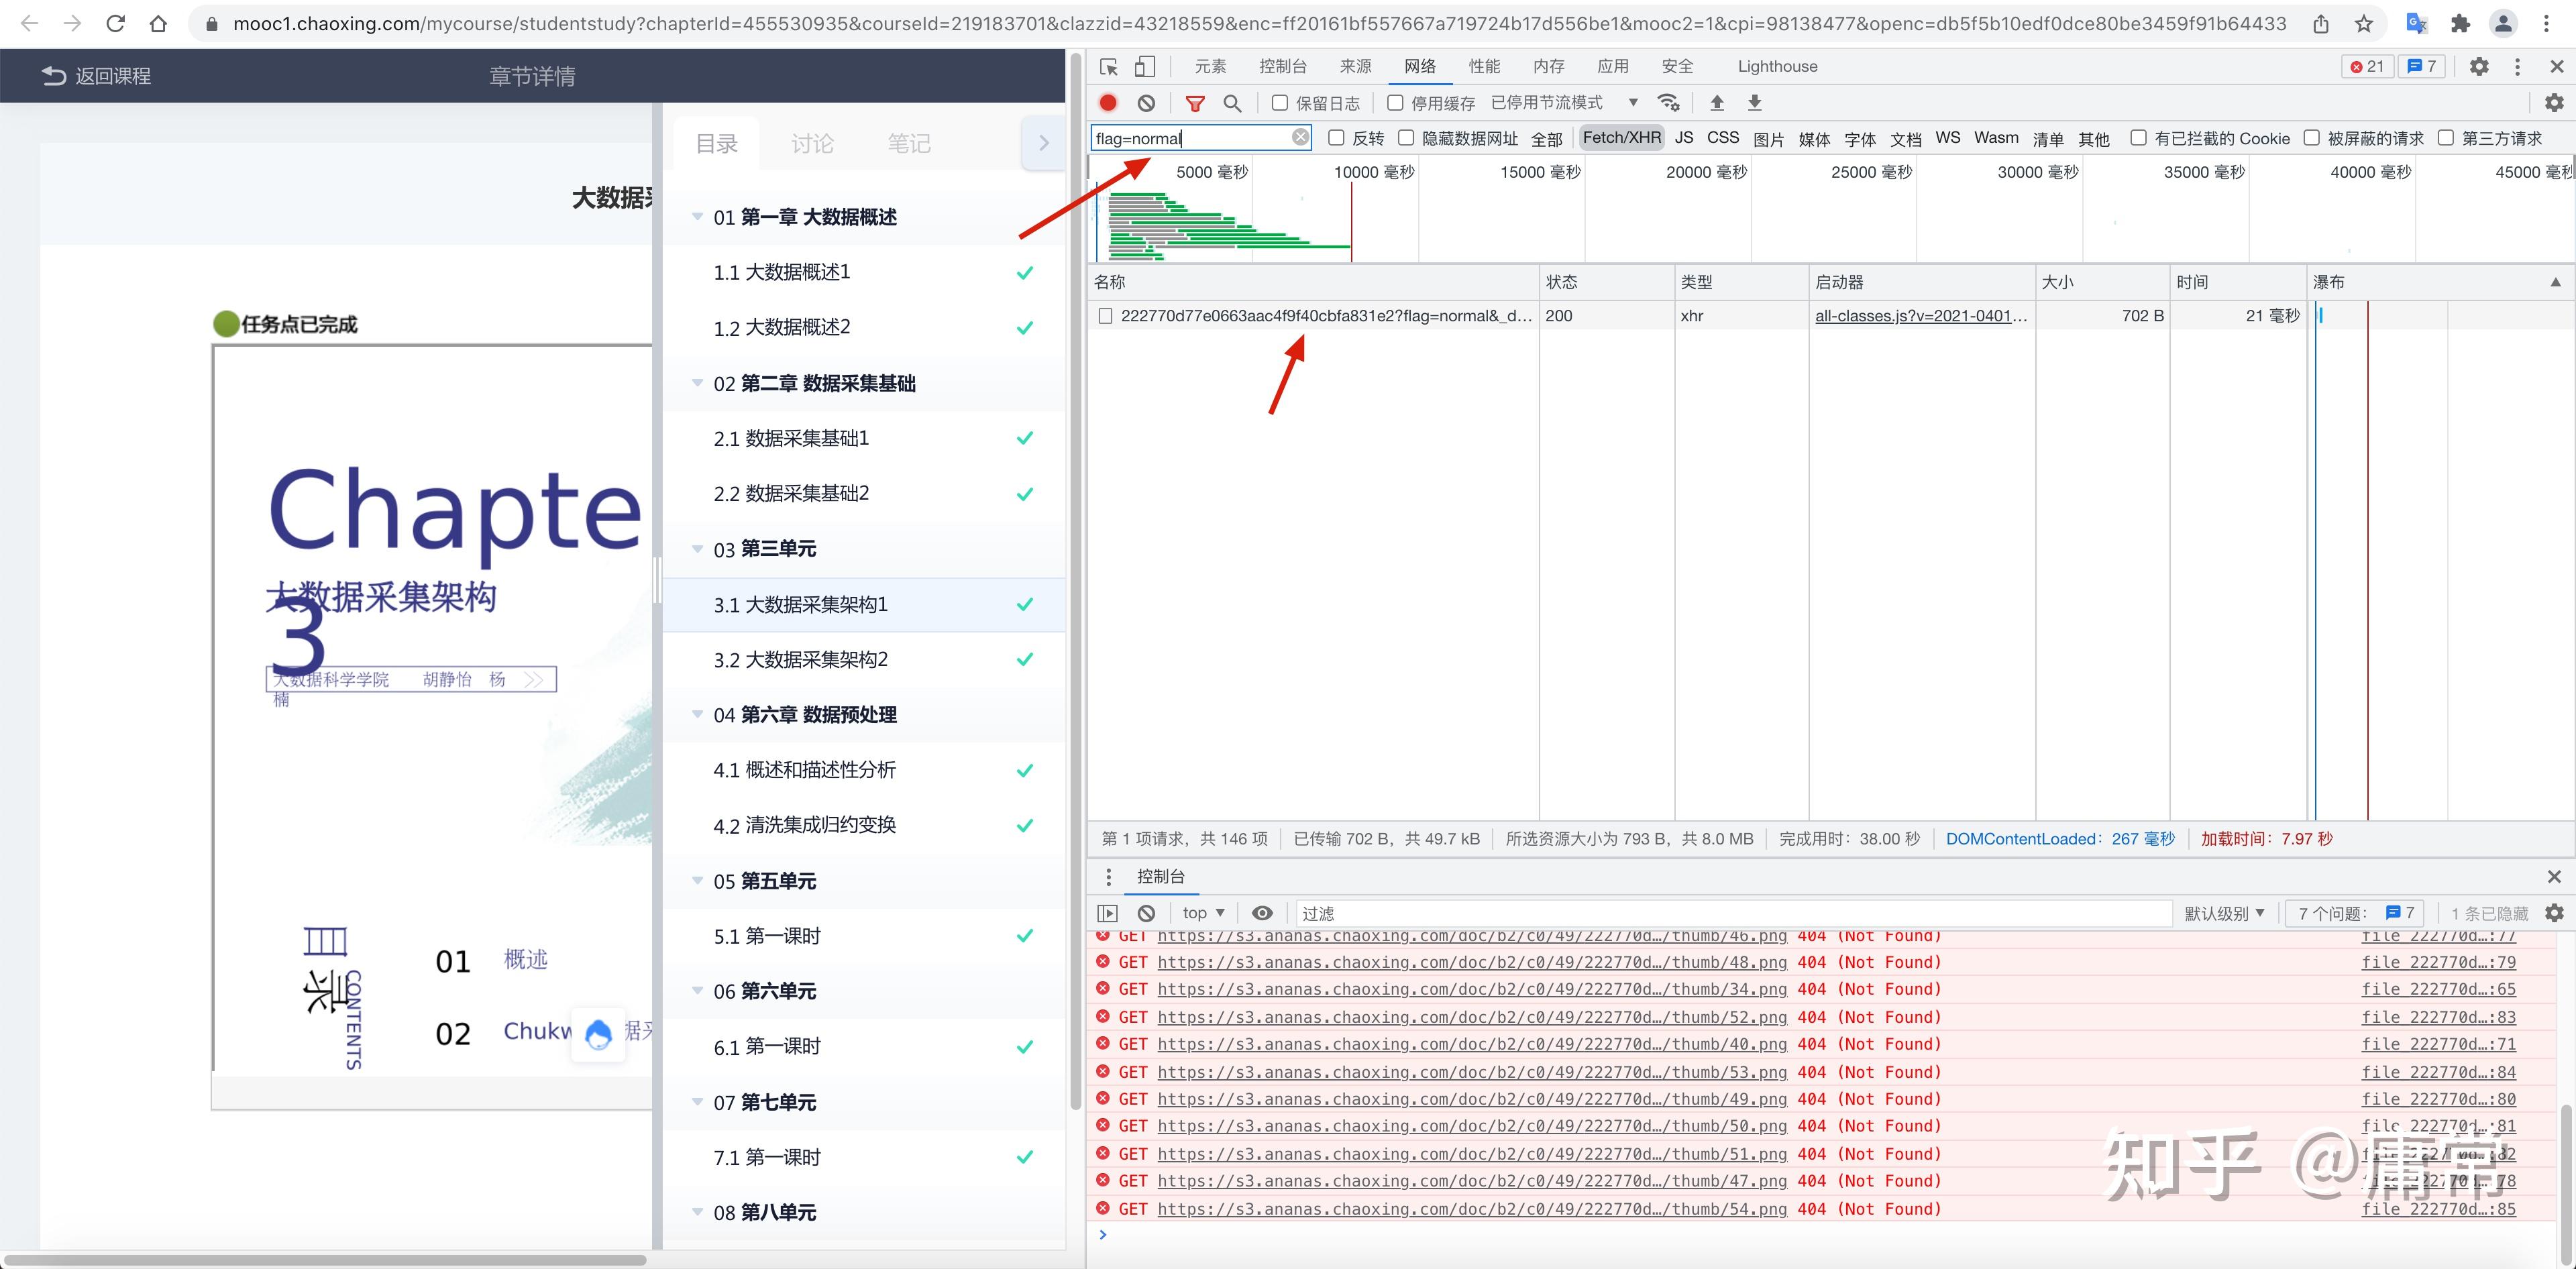Check the 反转 filter checkbox
Image resolution: width=2576 pixels, height=1269 pixels.
1336,138
